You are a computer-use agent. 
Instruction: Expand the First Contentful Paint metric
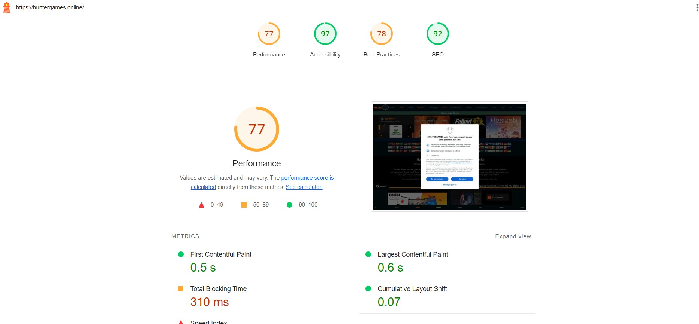[x=221, y=254]
